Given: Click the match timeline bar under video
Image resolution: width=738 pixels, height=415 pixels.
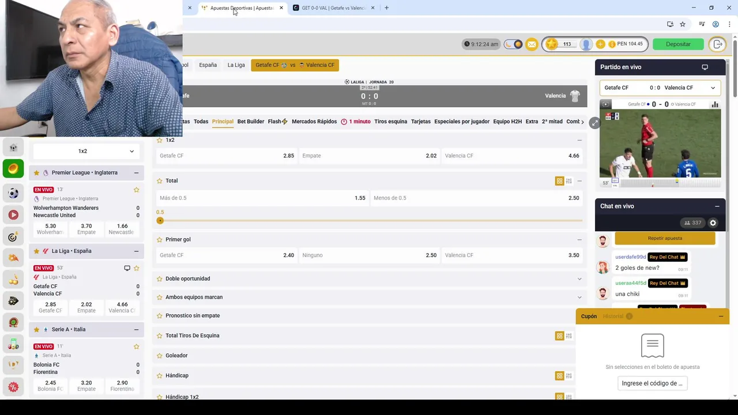Looking at the screenshot, I should [669, 183].
